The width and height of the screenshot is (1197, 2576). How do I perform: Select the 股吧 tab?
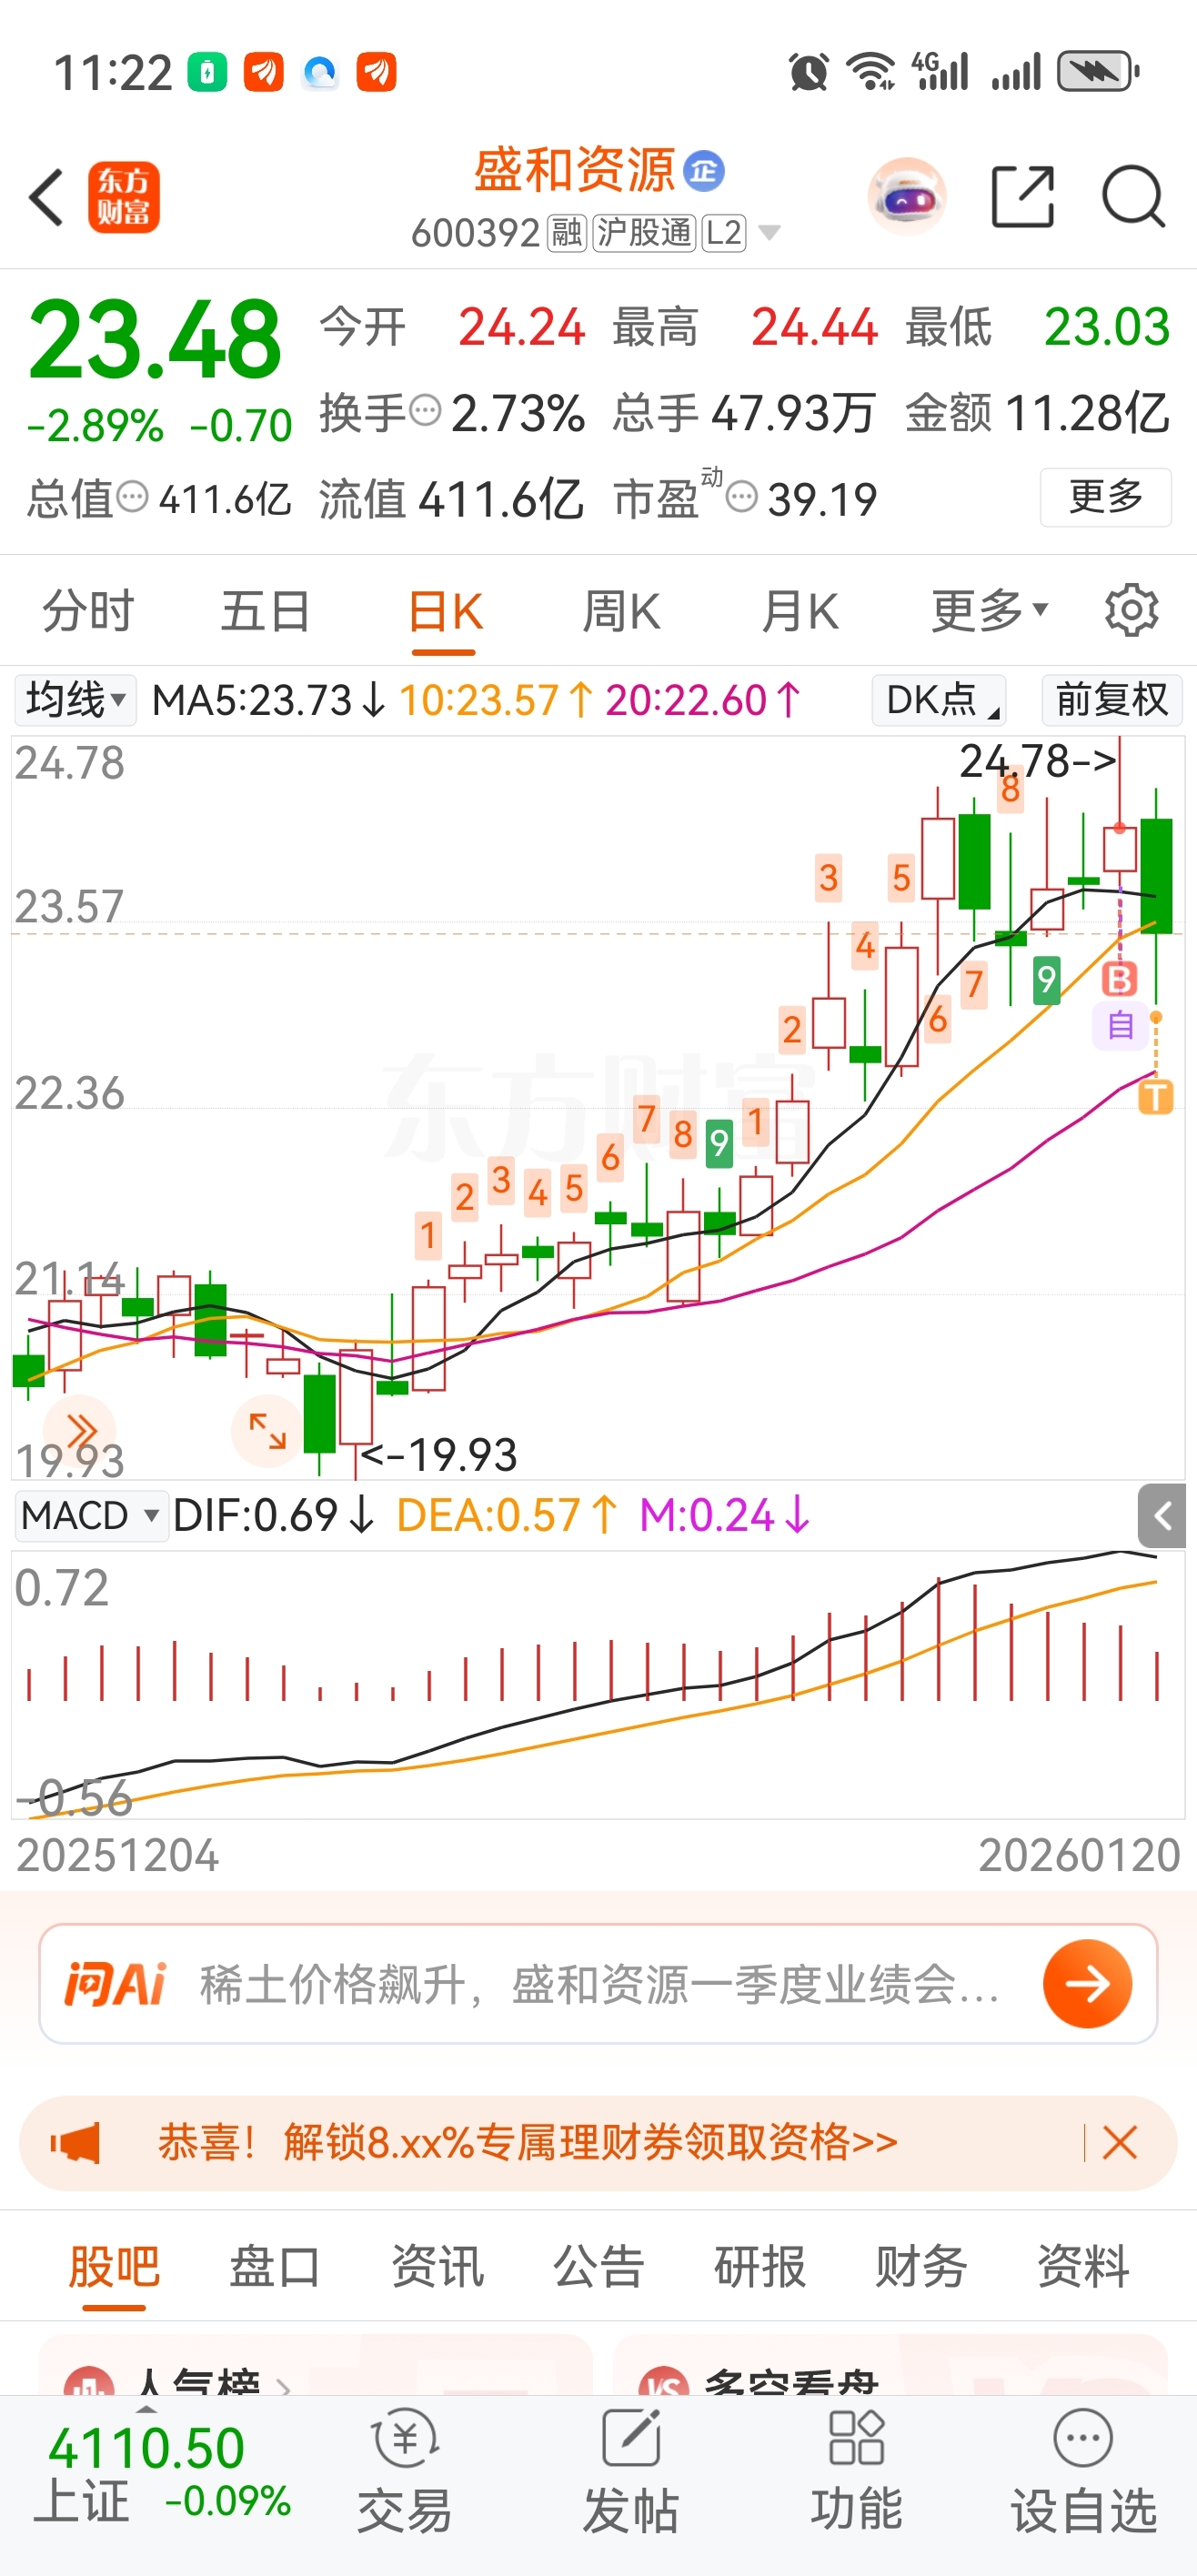pos(114,2266)
